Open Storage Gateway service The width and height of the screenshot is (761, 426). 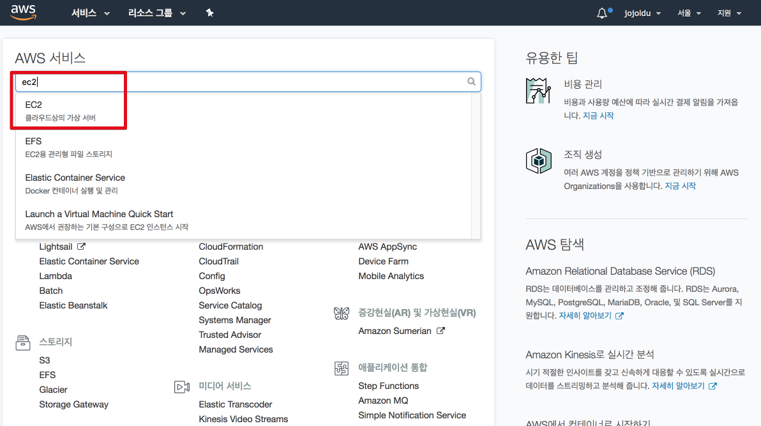(x=74, y=404)
